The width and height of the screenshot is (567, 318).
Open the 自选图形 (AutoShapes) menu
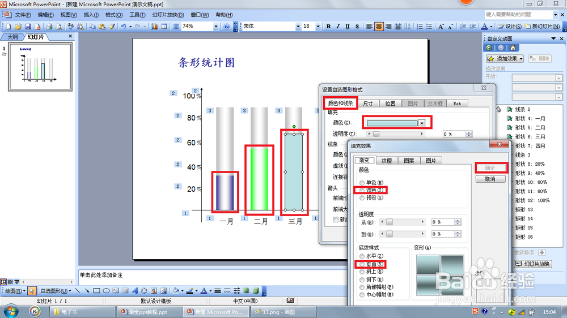(x=56, y=291)
